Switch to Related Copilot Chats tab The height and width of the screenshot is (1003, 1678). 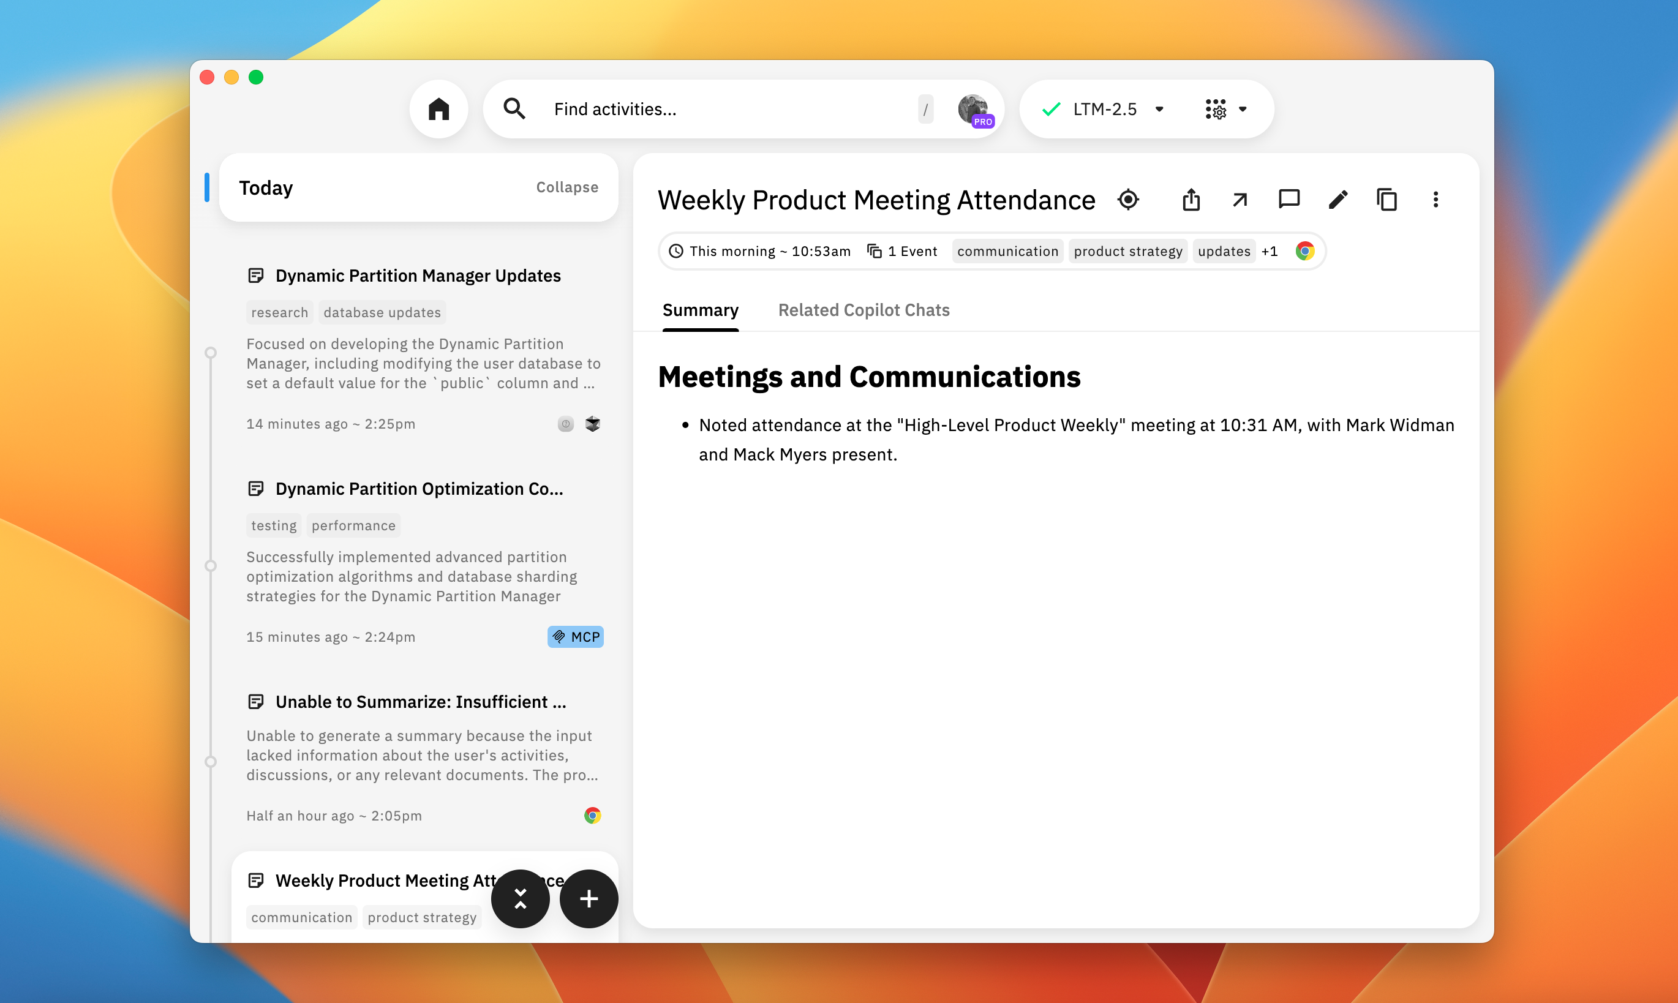click(x=863, y=310)
